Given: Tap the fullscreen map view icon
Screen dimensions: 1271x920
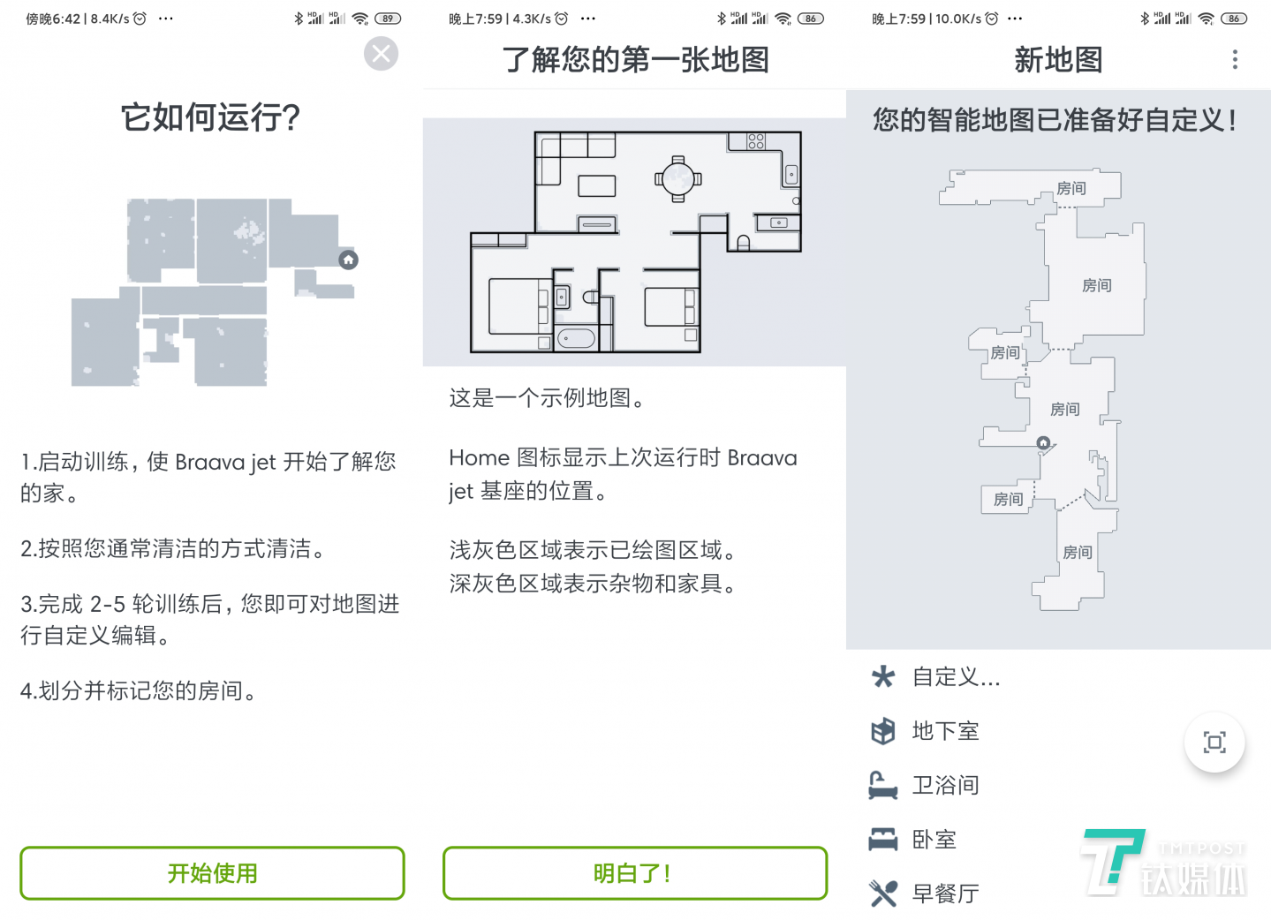Looking at the screenshot, I should 1214,743.
